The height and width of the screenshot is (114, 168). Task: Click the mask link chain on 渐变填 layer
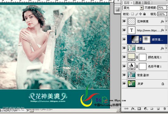141,40
